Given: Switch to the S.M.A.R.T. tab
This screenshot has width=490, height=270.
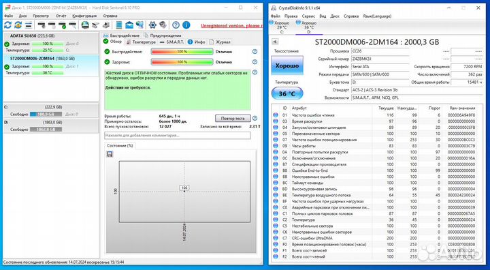Looking at the screenshot, I should pos(171,42).
